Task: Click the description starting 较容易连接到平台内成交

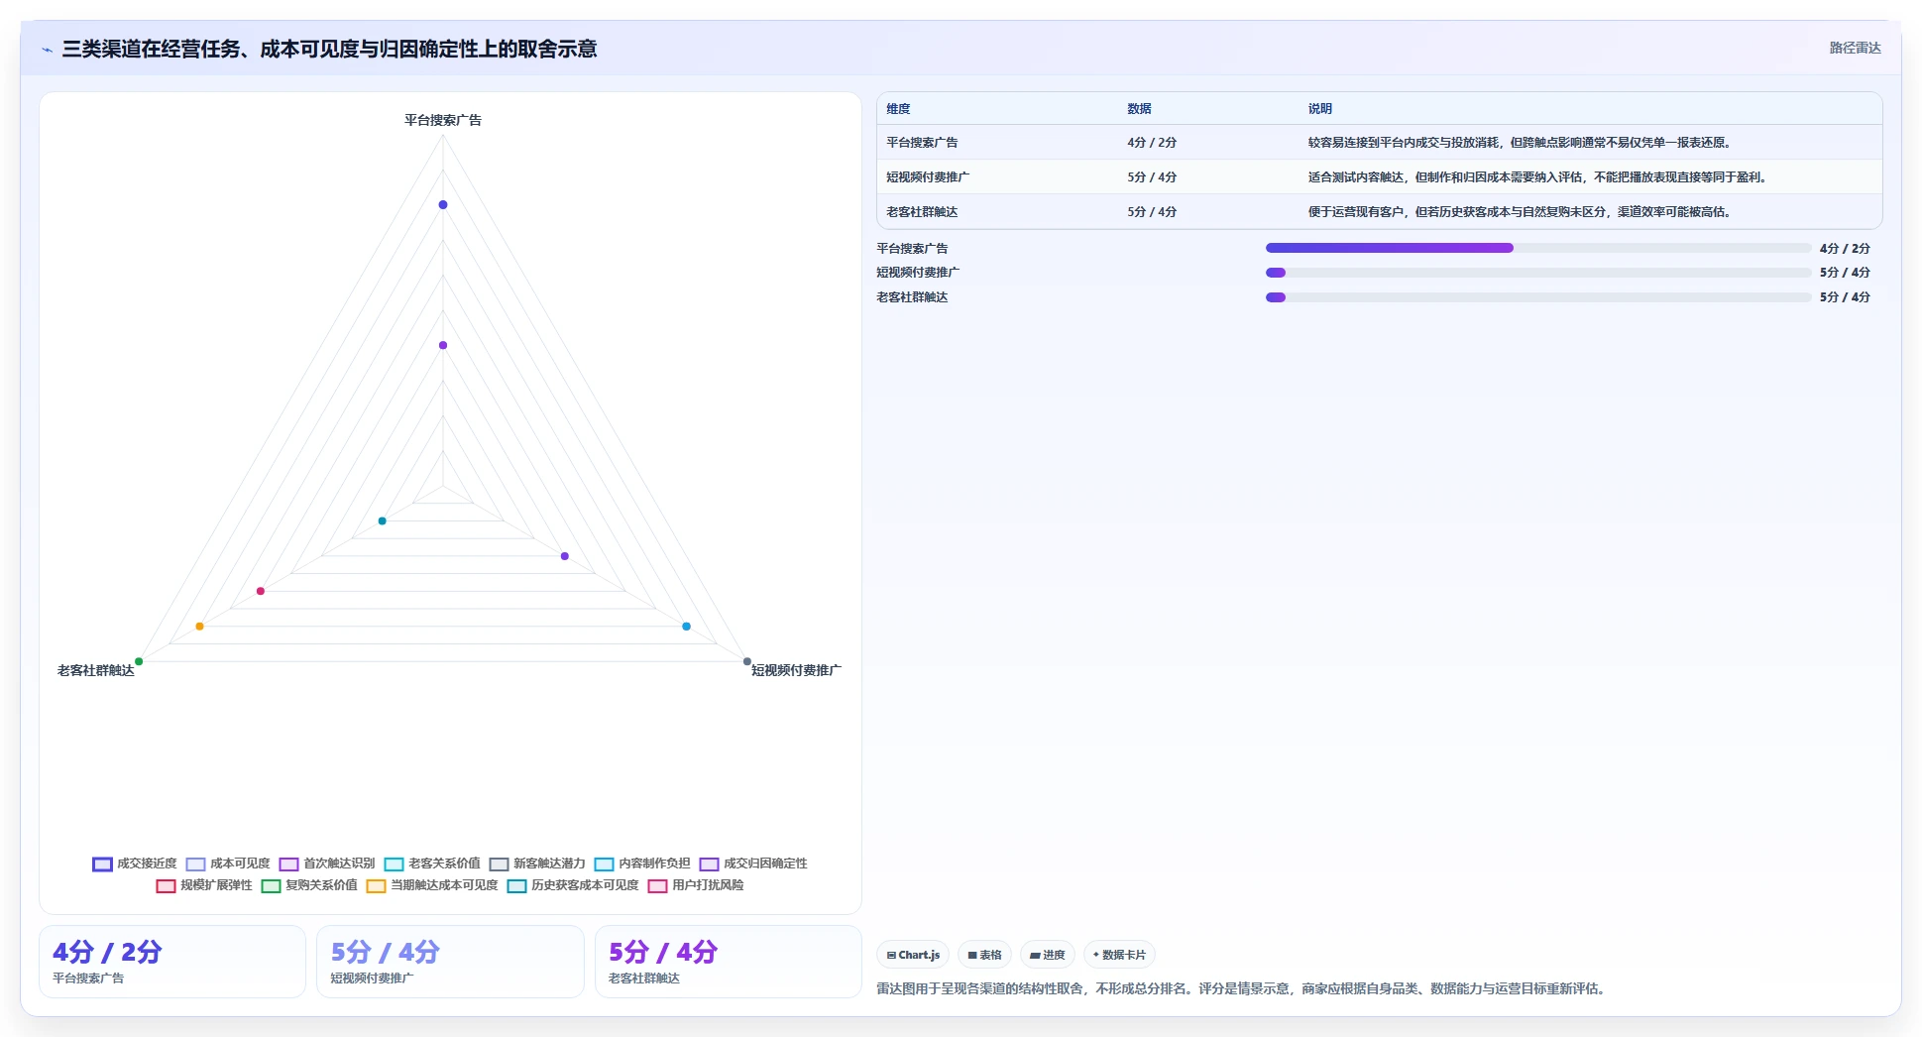Action: [x=1520, y=143]
